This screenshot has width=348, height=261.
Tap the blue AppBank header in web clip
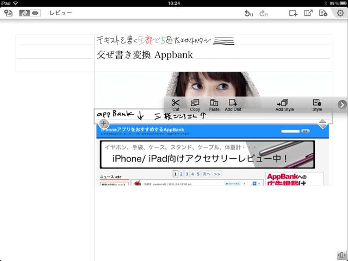click(x=213, y=131)
